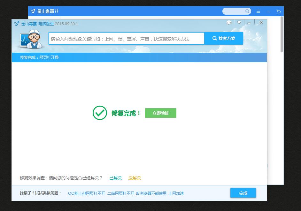
Task: Open hamburger menu in 金山毒霸11 window
Action: (258, 11)
